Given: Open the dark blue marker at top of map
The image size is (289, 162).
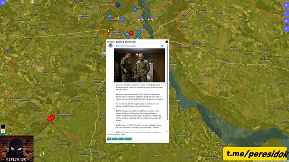Looking at the screenshot, I should pos(118,5).
